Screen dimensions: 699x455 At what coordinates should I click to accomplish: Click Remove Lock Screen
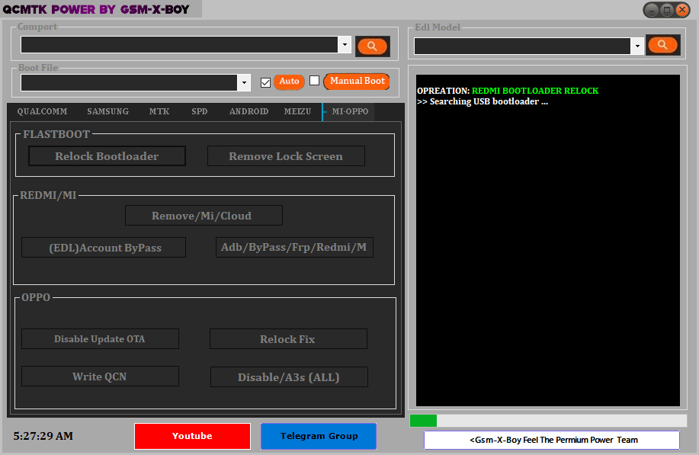pyautogui.click(x=286, y=155)
